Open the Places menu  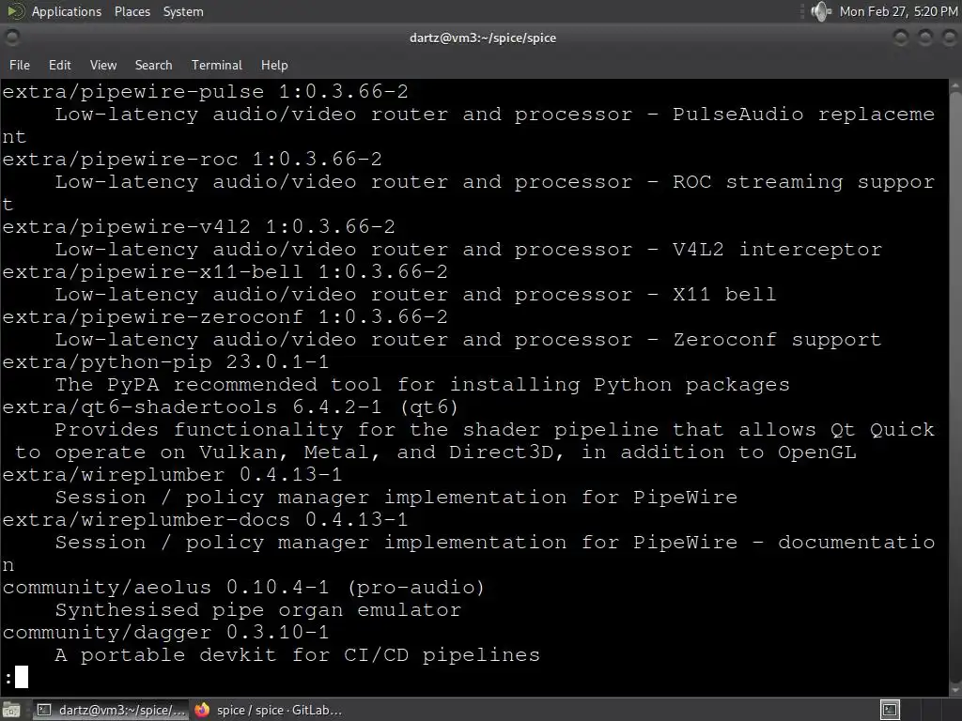tap(132, 11)
